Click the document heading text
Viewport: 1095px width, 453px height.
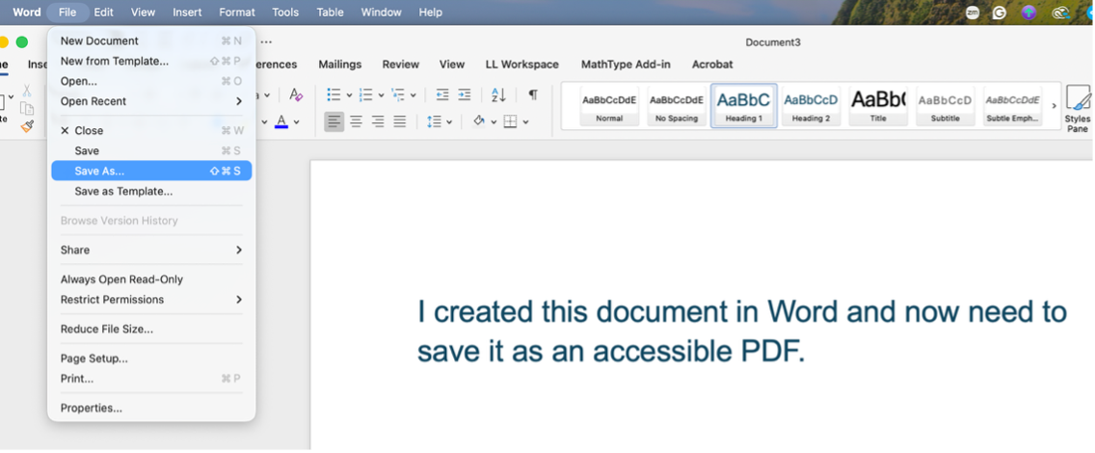tap(742, 332)
